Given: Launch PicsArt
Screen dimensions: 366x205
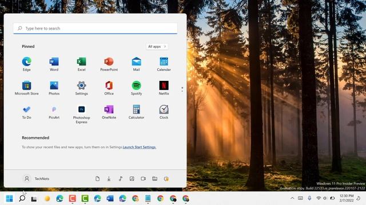Looking at the screenshot, I should [54, 112].
